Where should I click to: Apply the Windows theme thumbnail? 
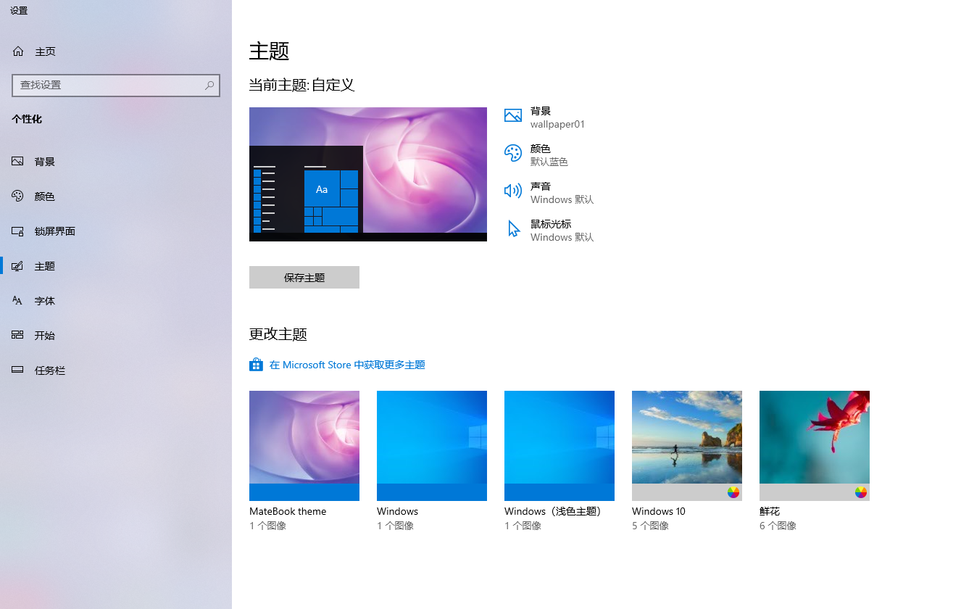(x=432, y=445)
